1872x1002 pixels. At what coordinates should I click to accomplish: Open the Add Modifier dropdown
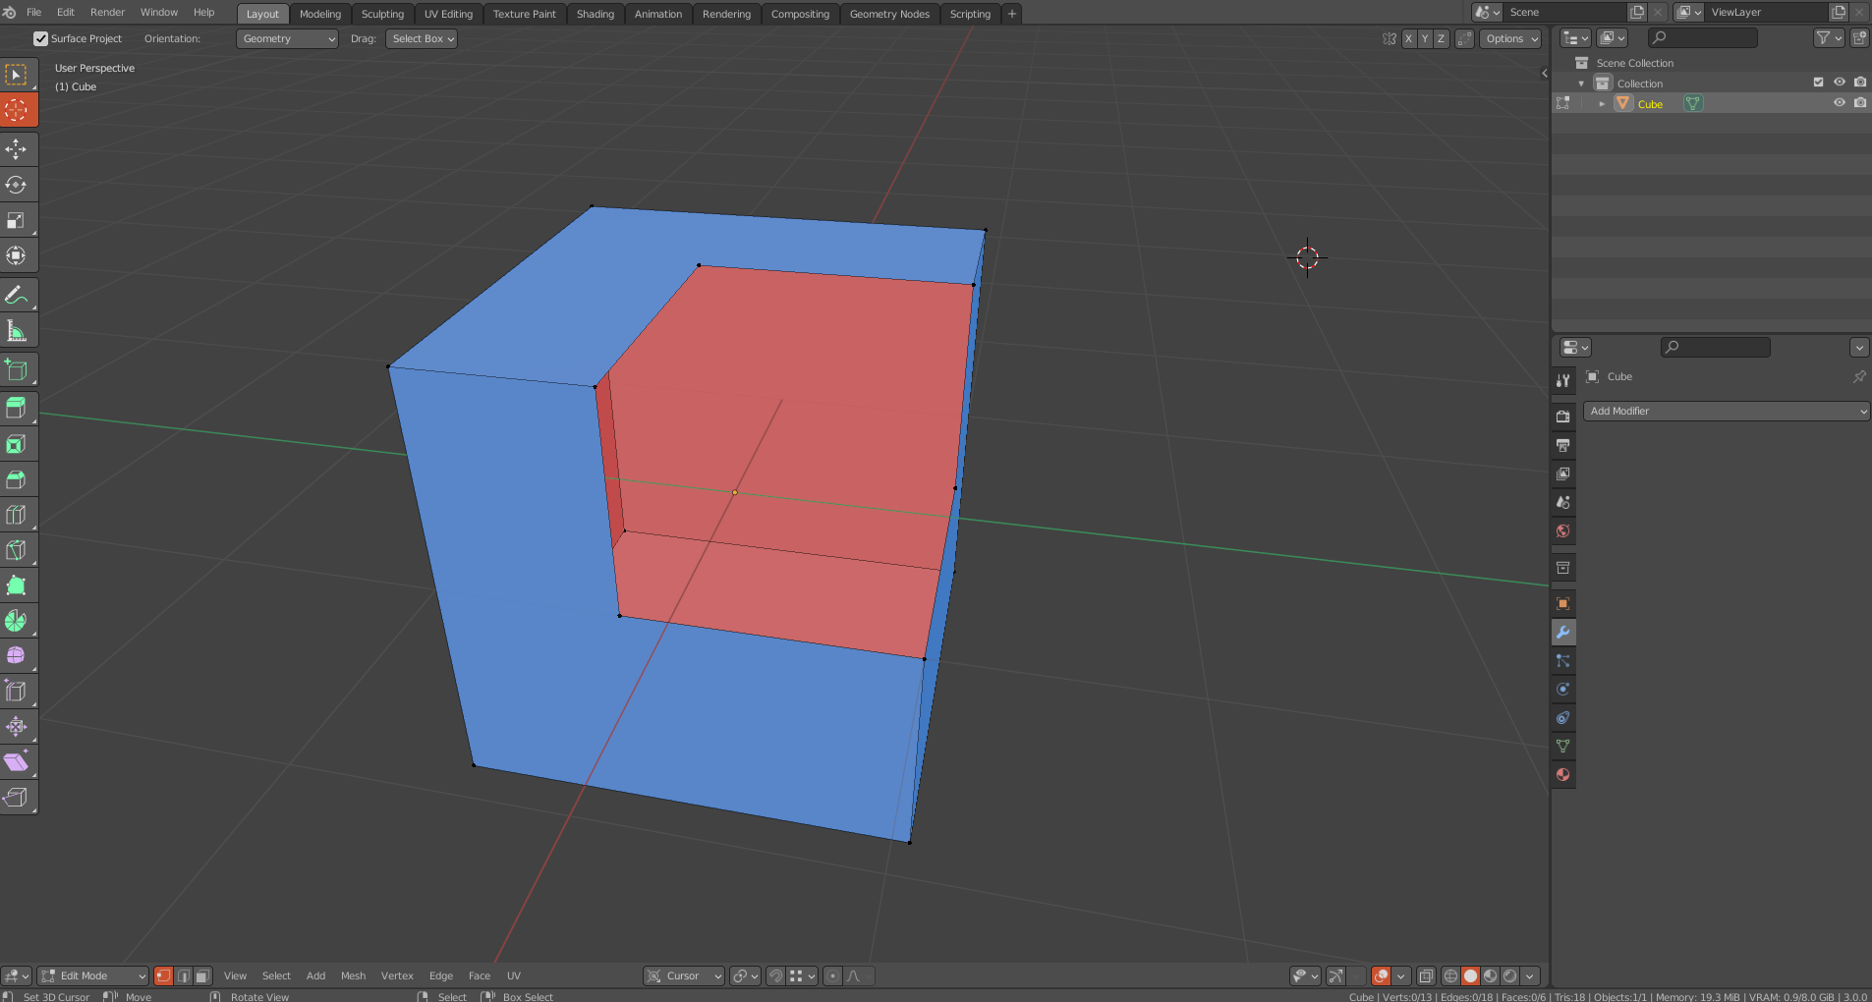[x=1727, y=412]
